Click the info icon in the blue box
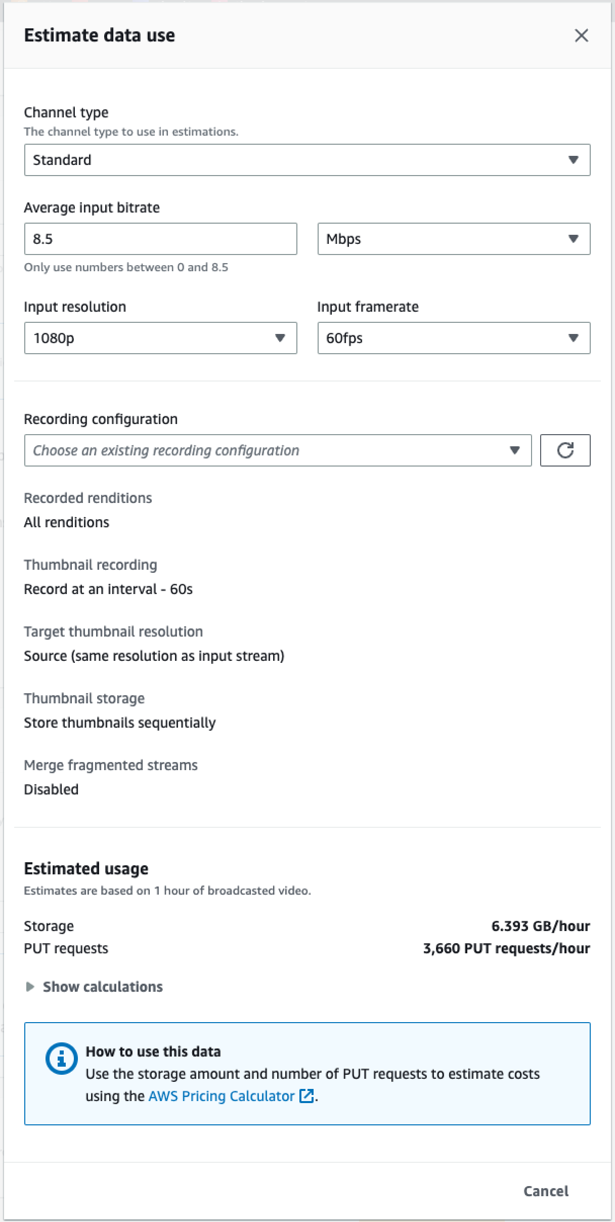This screenshot has width=615, height=1222. coord(61,1058)
